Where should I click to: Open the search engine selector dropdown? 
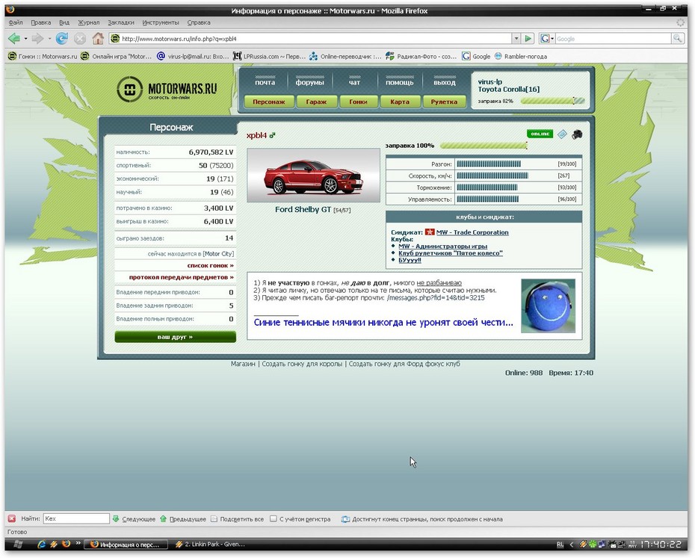(552, 38)
